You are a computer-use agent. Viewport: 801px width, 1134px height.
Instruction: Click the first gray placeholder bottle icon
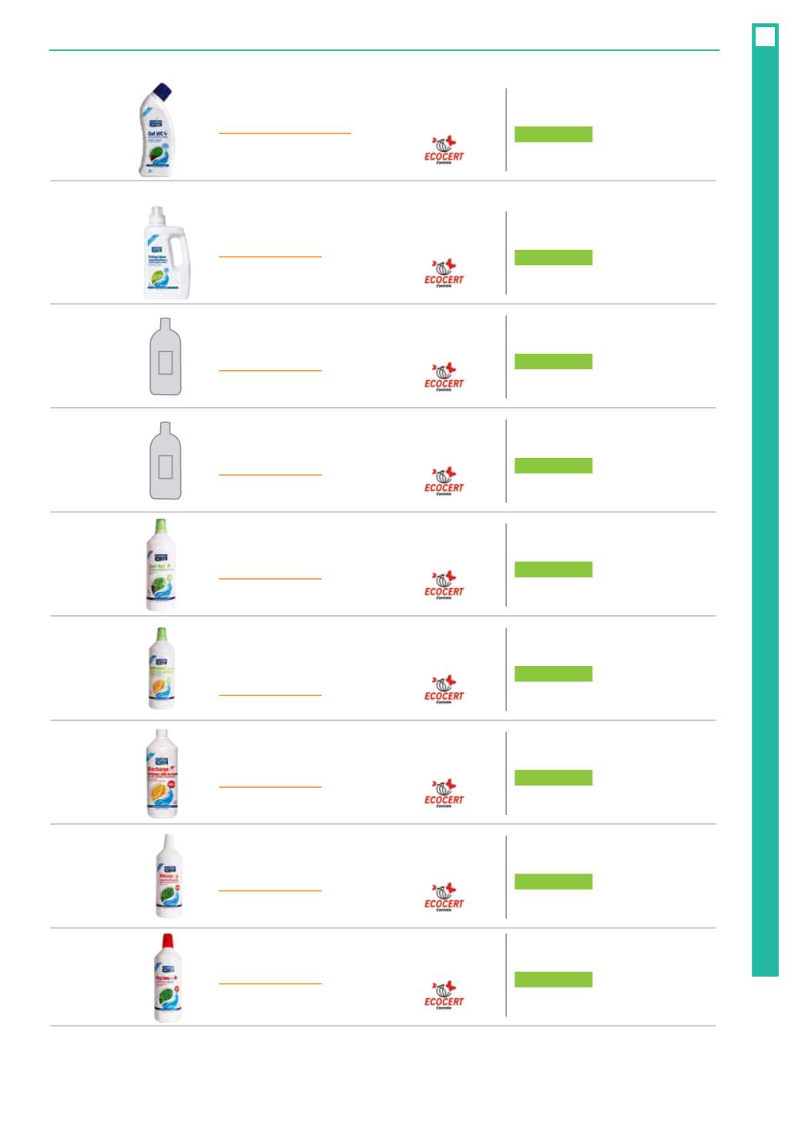click(x=166, y=356)
